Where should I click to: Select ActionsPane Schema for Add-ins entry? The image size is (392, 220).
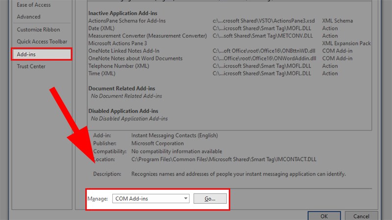click(x=127, y=21)
